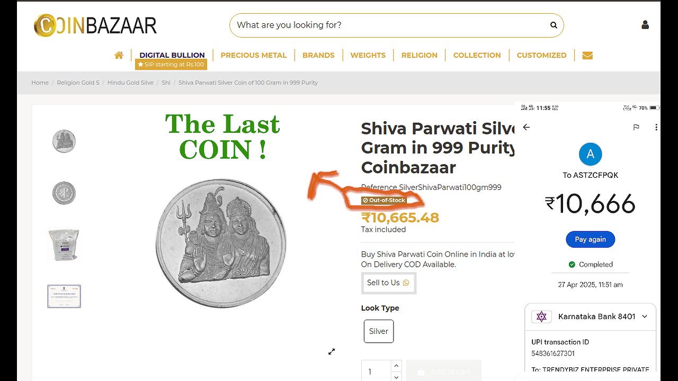The image size is (678, 381).
Task: Click the Sell to Us button
Action: click(389, 283)
